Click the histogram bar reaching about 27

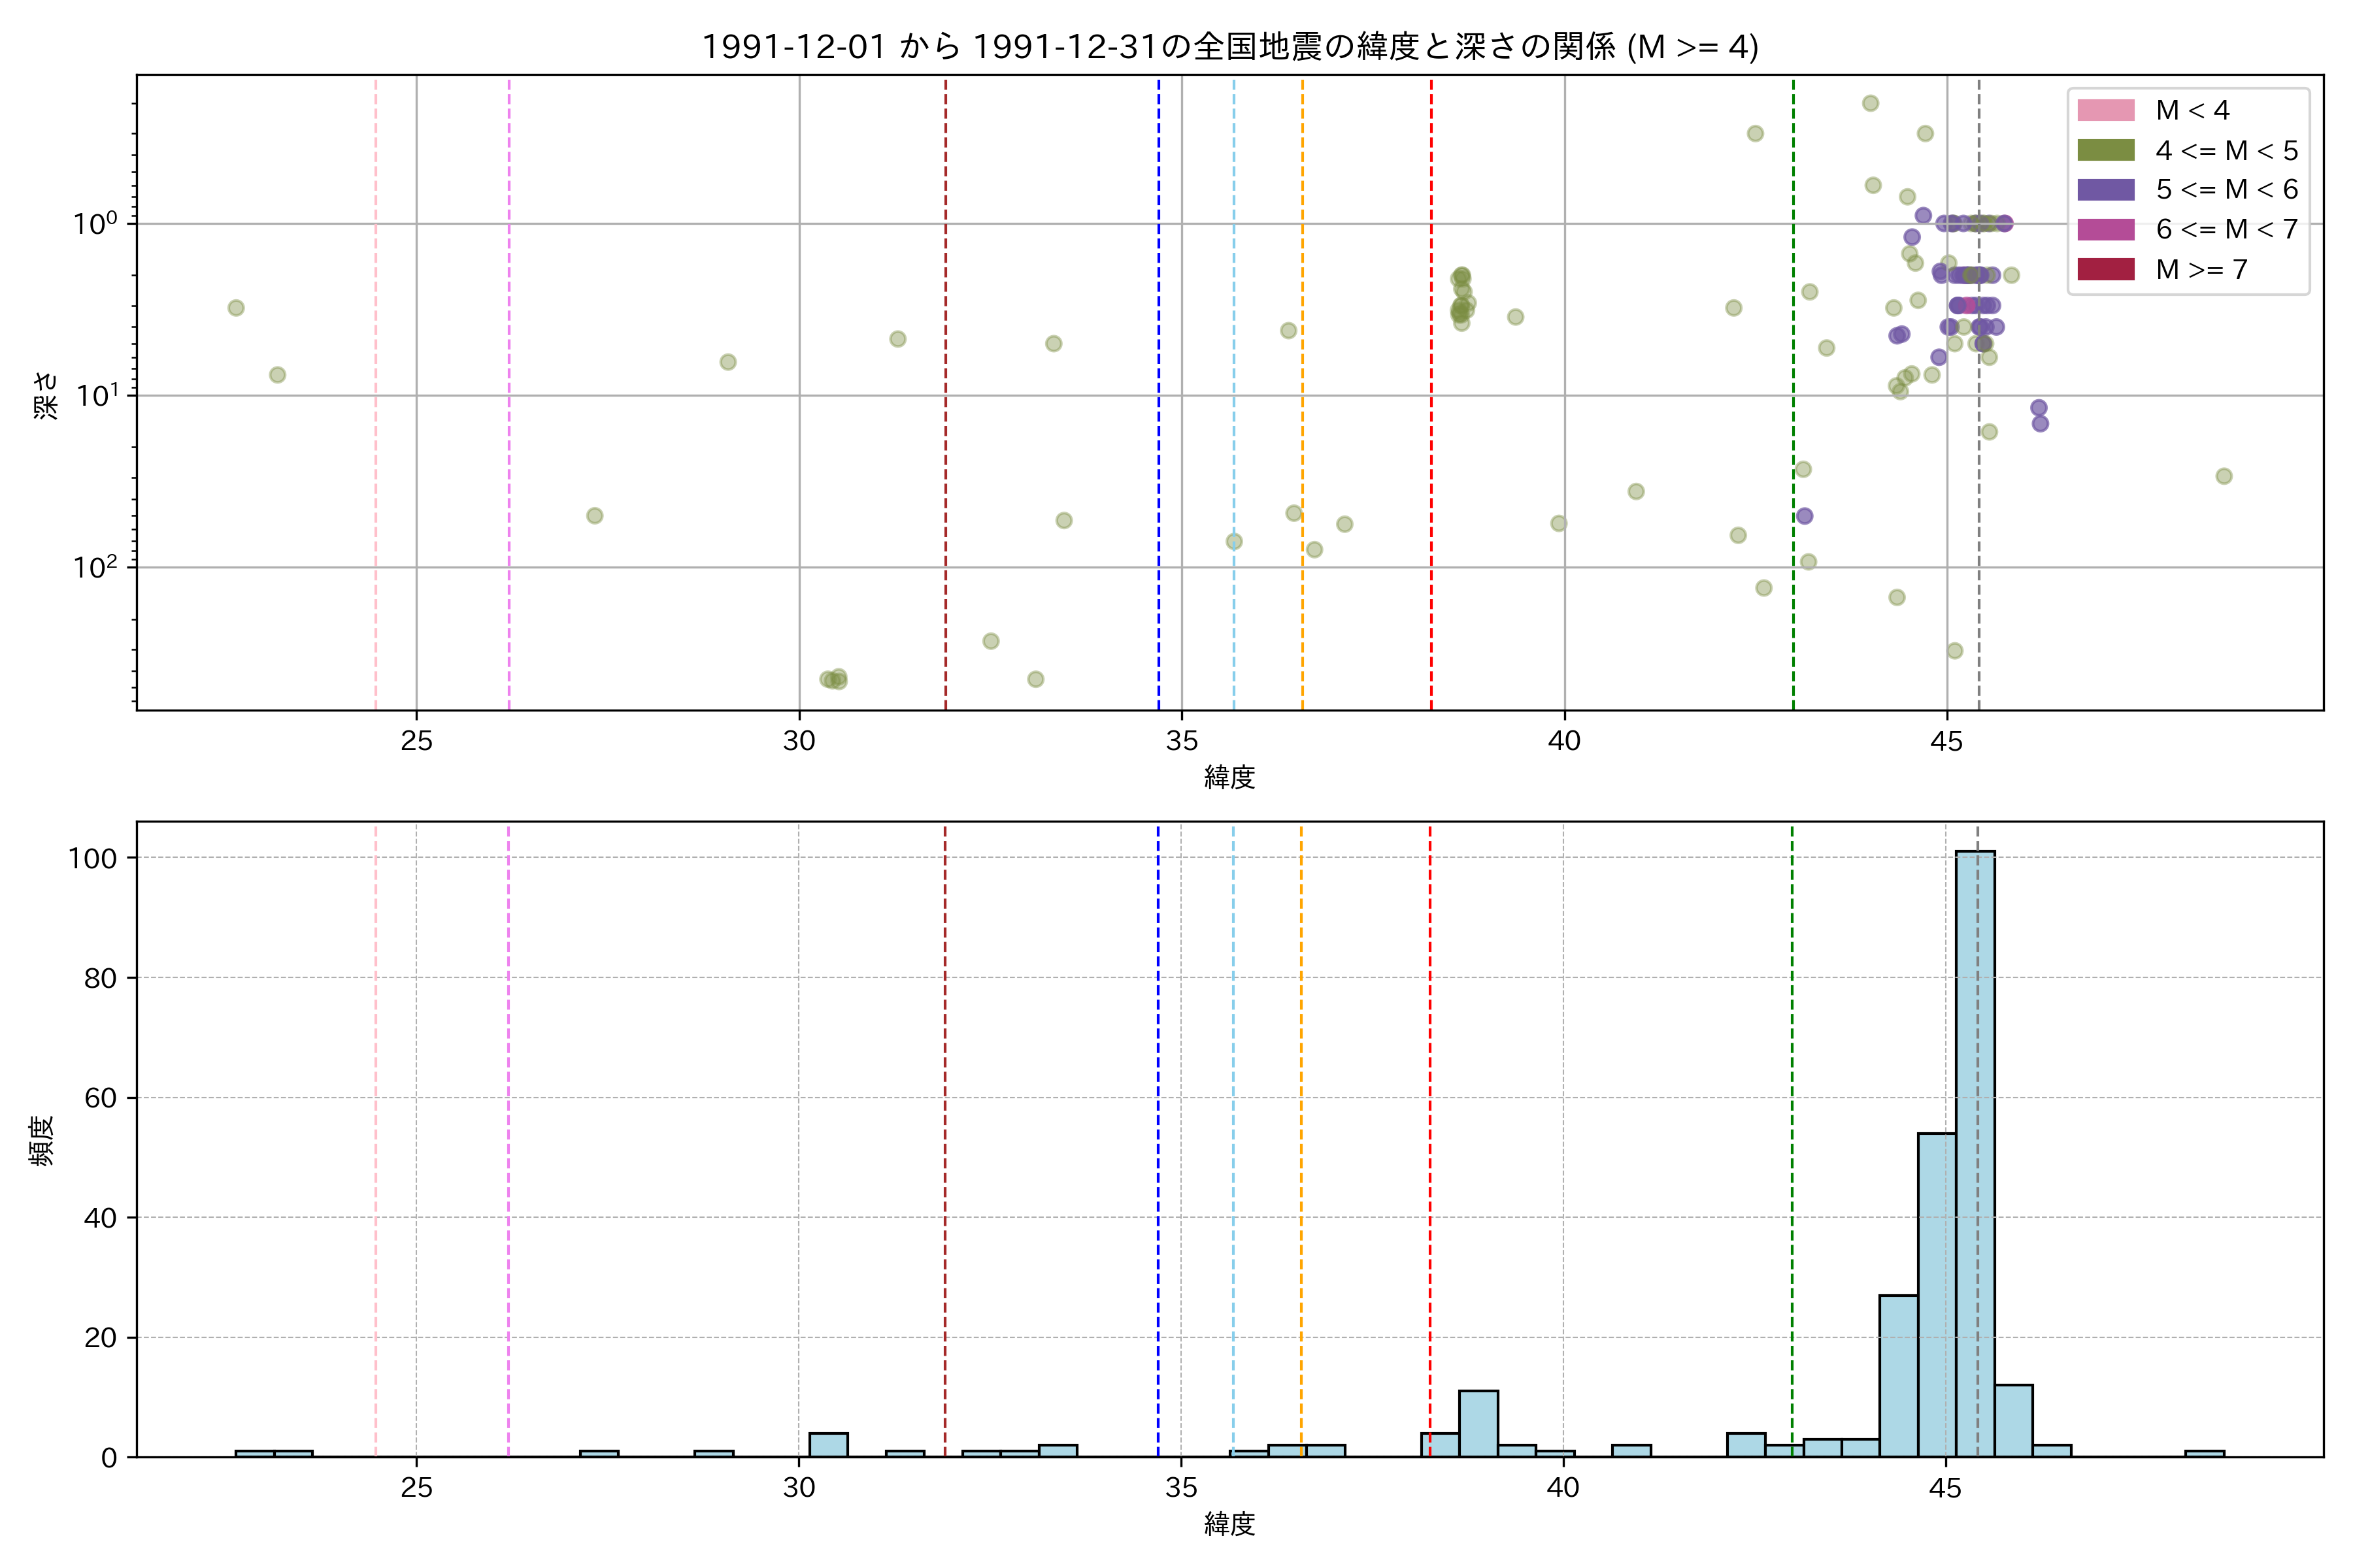pos(1898,1376)
